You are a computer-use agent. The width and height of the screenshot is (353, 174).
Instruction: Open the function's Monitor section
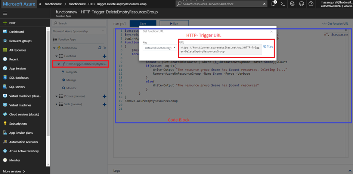point(71,88)
